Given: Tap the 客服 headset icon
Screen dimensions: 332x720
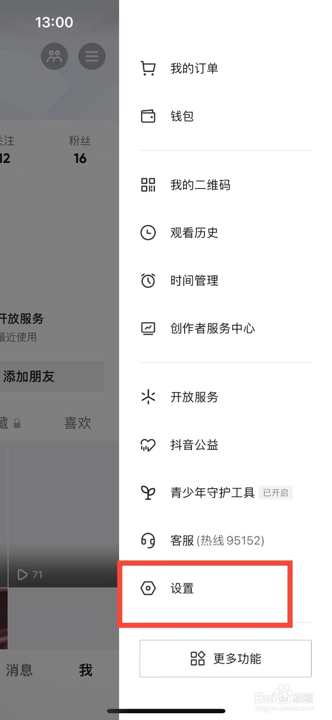Looking at the screenshot, I should coord(148,540).
